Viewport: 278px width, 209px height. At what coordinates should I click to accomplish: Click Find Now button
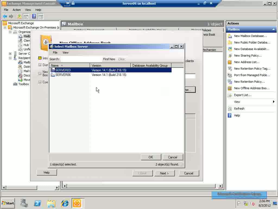109,59
